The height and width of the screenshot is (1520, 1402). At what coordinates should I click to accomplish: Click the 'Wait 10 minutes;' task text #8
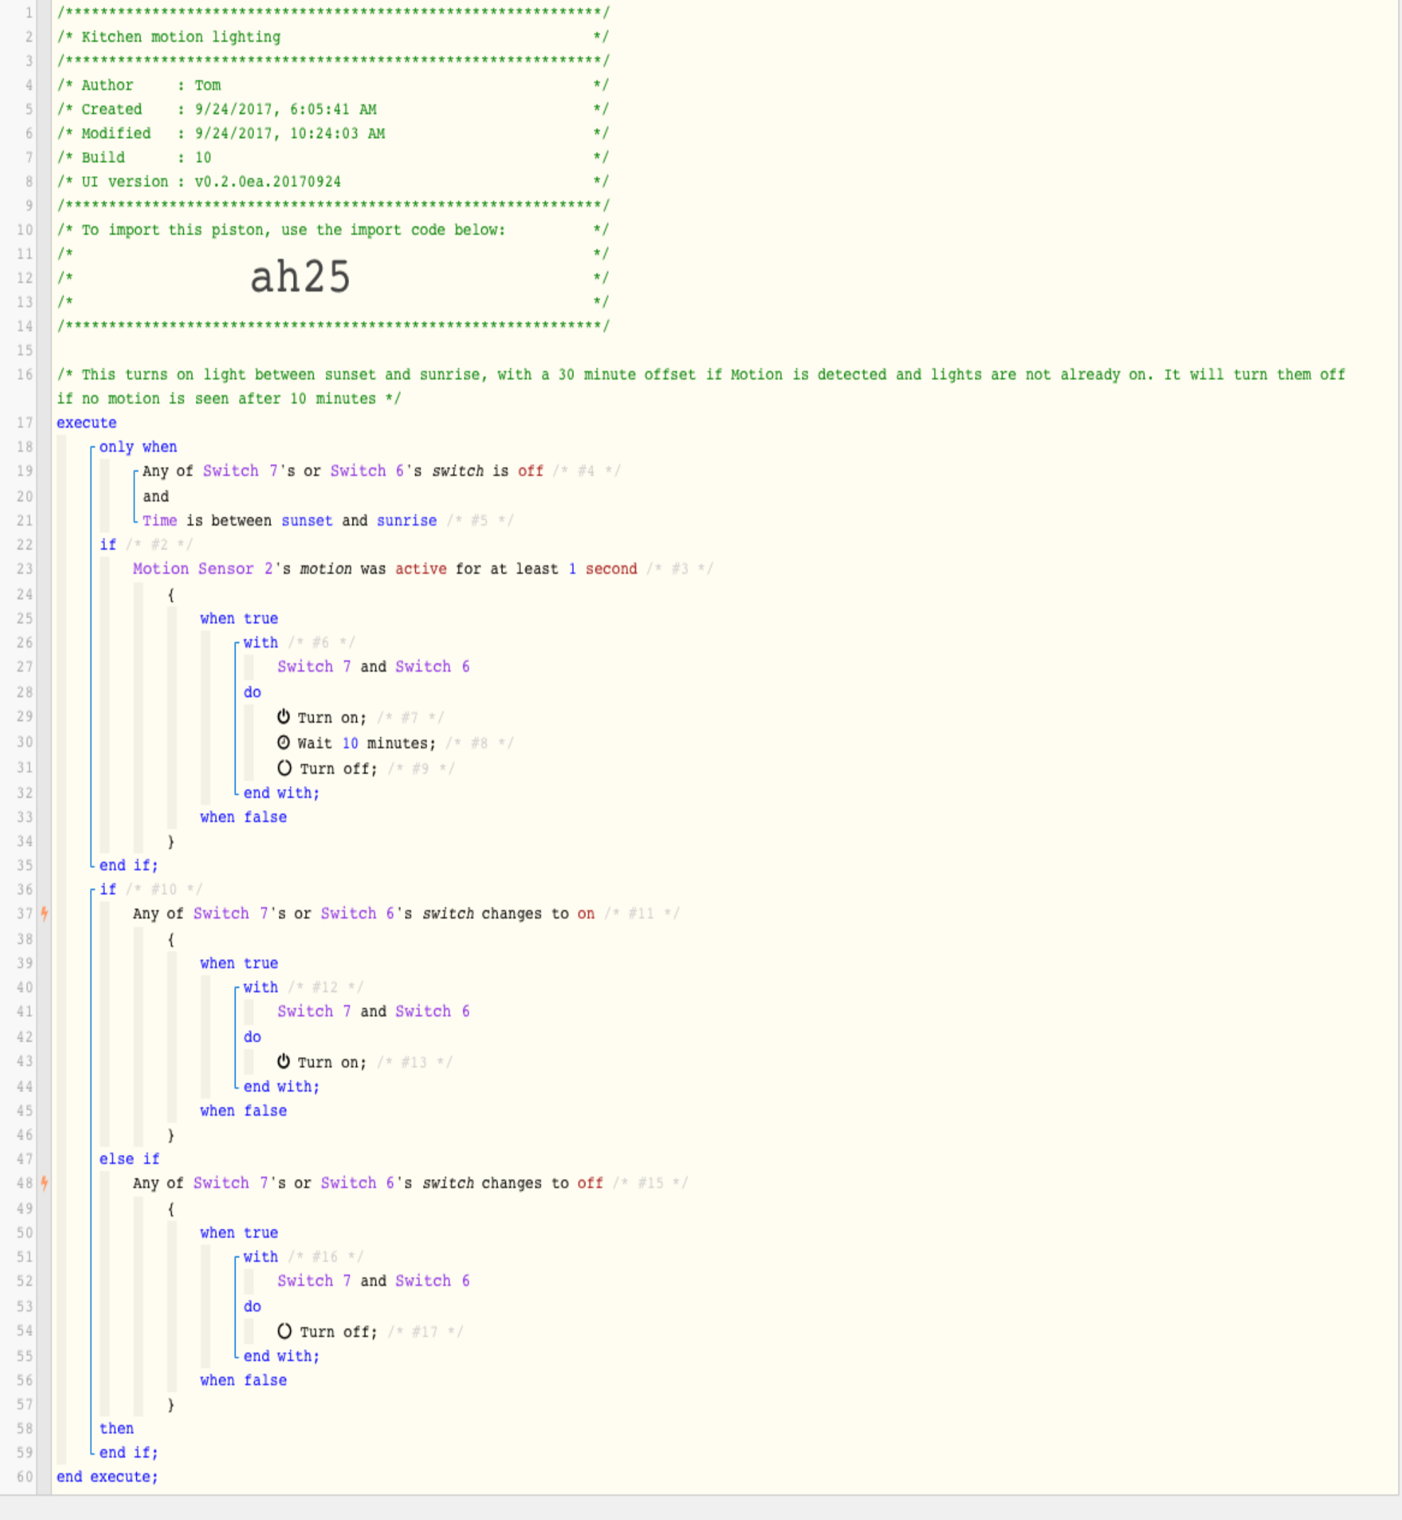pos(366,744)
